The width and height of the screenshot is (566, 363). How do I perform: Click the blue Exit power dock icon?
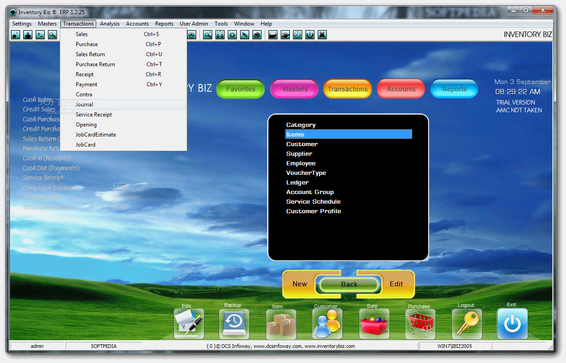(x=512, y=324)
